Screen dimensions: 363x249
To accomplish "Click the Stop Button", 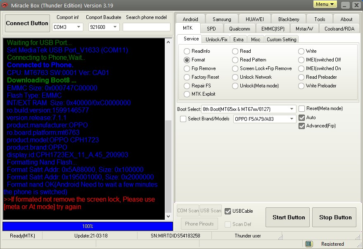I will point(334,217).
